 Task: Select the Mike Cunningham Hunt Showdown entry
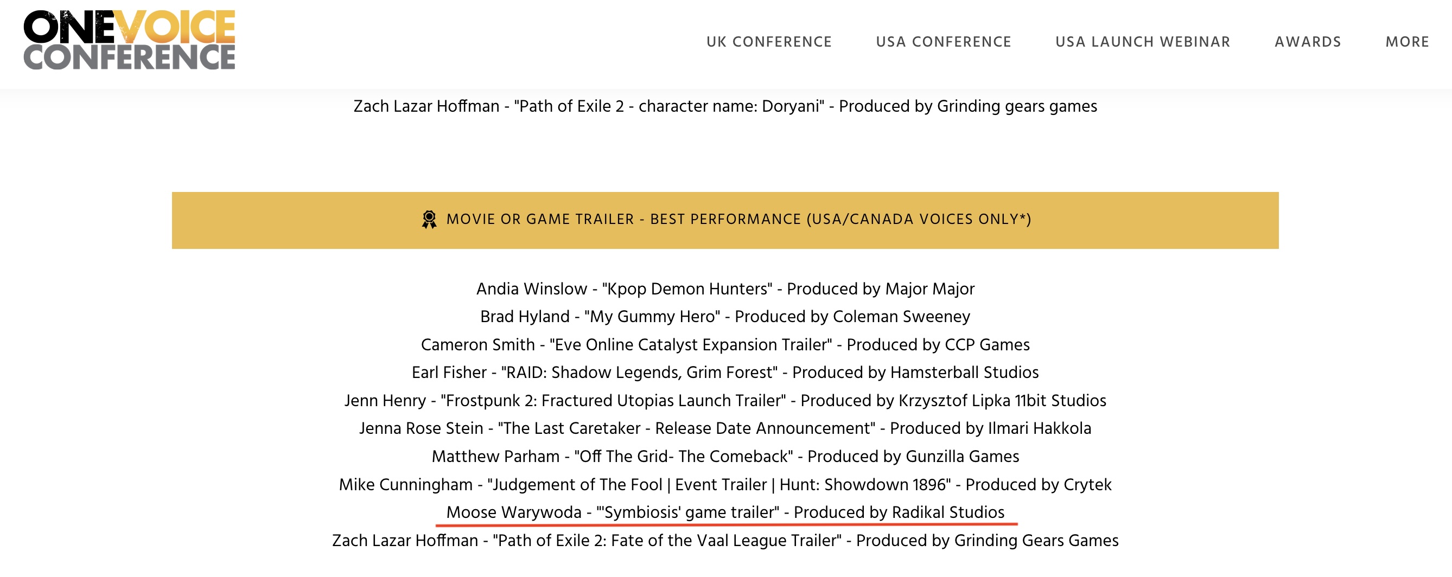pos(725,485)
